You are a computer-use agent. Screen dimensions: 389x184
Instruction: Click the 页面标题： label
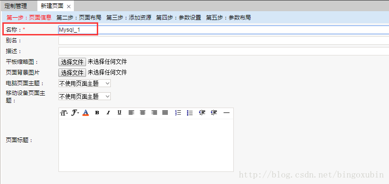19,140
